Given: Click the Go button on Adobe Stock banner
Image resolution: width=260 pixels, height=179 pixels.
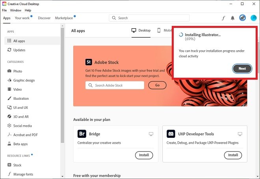Looking at the screenshot, I should click(x=157, y=85).
